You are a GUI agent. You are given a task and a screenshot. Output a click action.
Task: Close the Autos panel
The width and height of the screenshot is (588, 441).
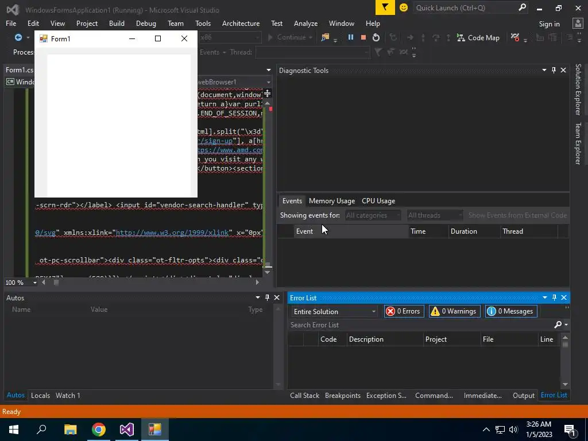[277, 297]
